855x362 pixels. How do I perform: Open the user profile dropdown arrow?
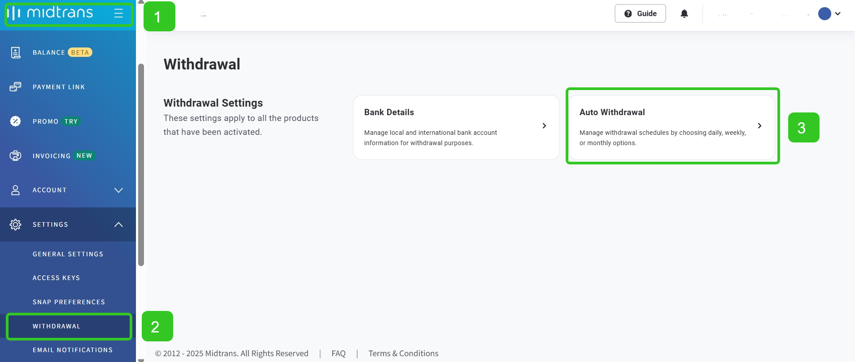point(838,13)
